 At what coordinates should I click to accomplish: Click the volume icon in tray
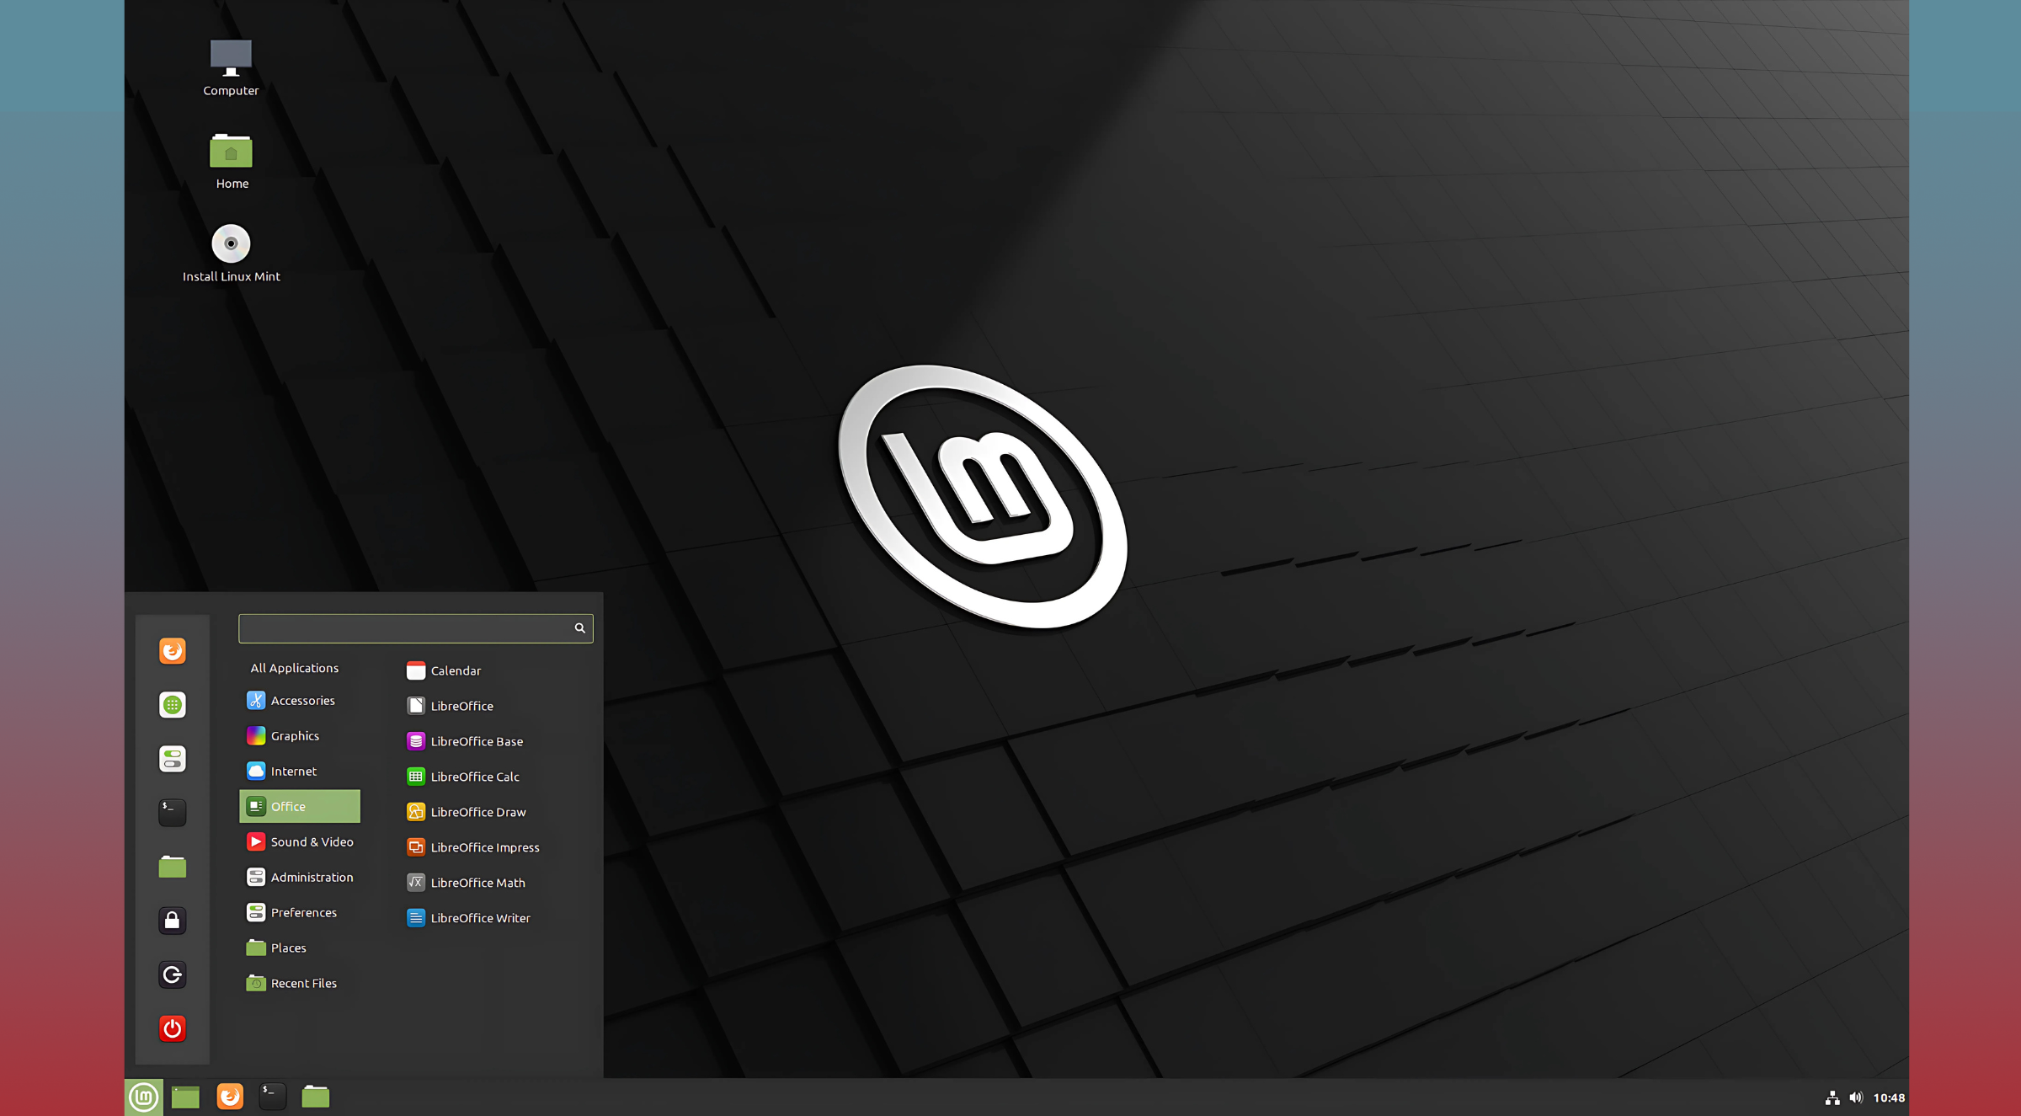(1856, 1098)
